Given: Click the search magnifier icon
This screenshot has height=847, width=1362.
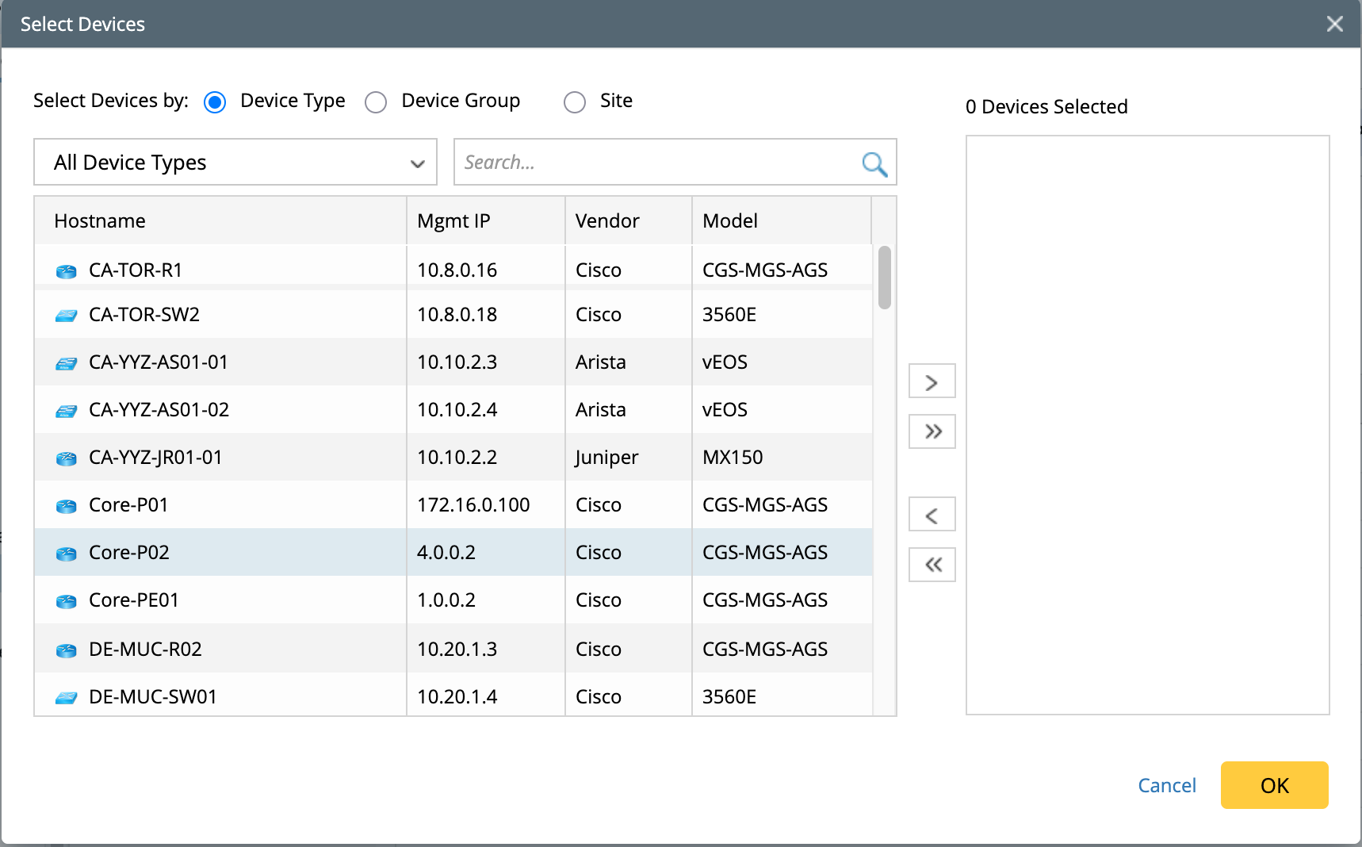Looking at the screenshot, I should point(874,163).
